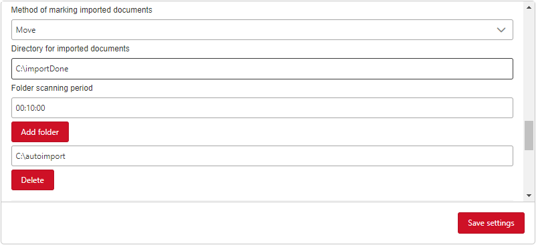Add a new import folder
Image resolution: width=536 pixels, height=245 pixels.
(40, 132)
